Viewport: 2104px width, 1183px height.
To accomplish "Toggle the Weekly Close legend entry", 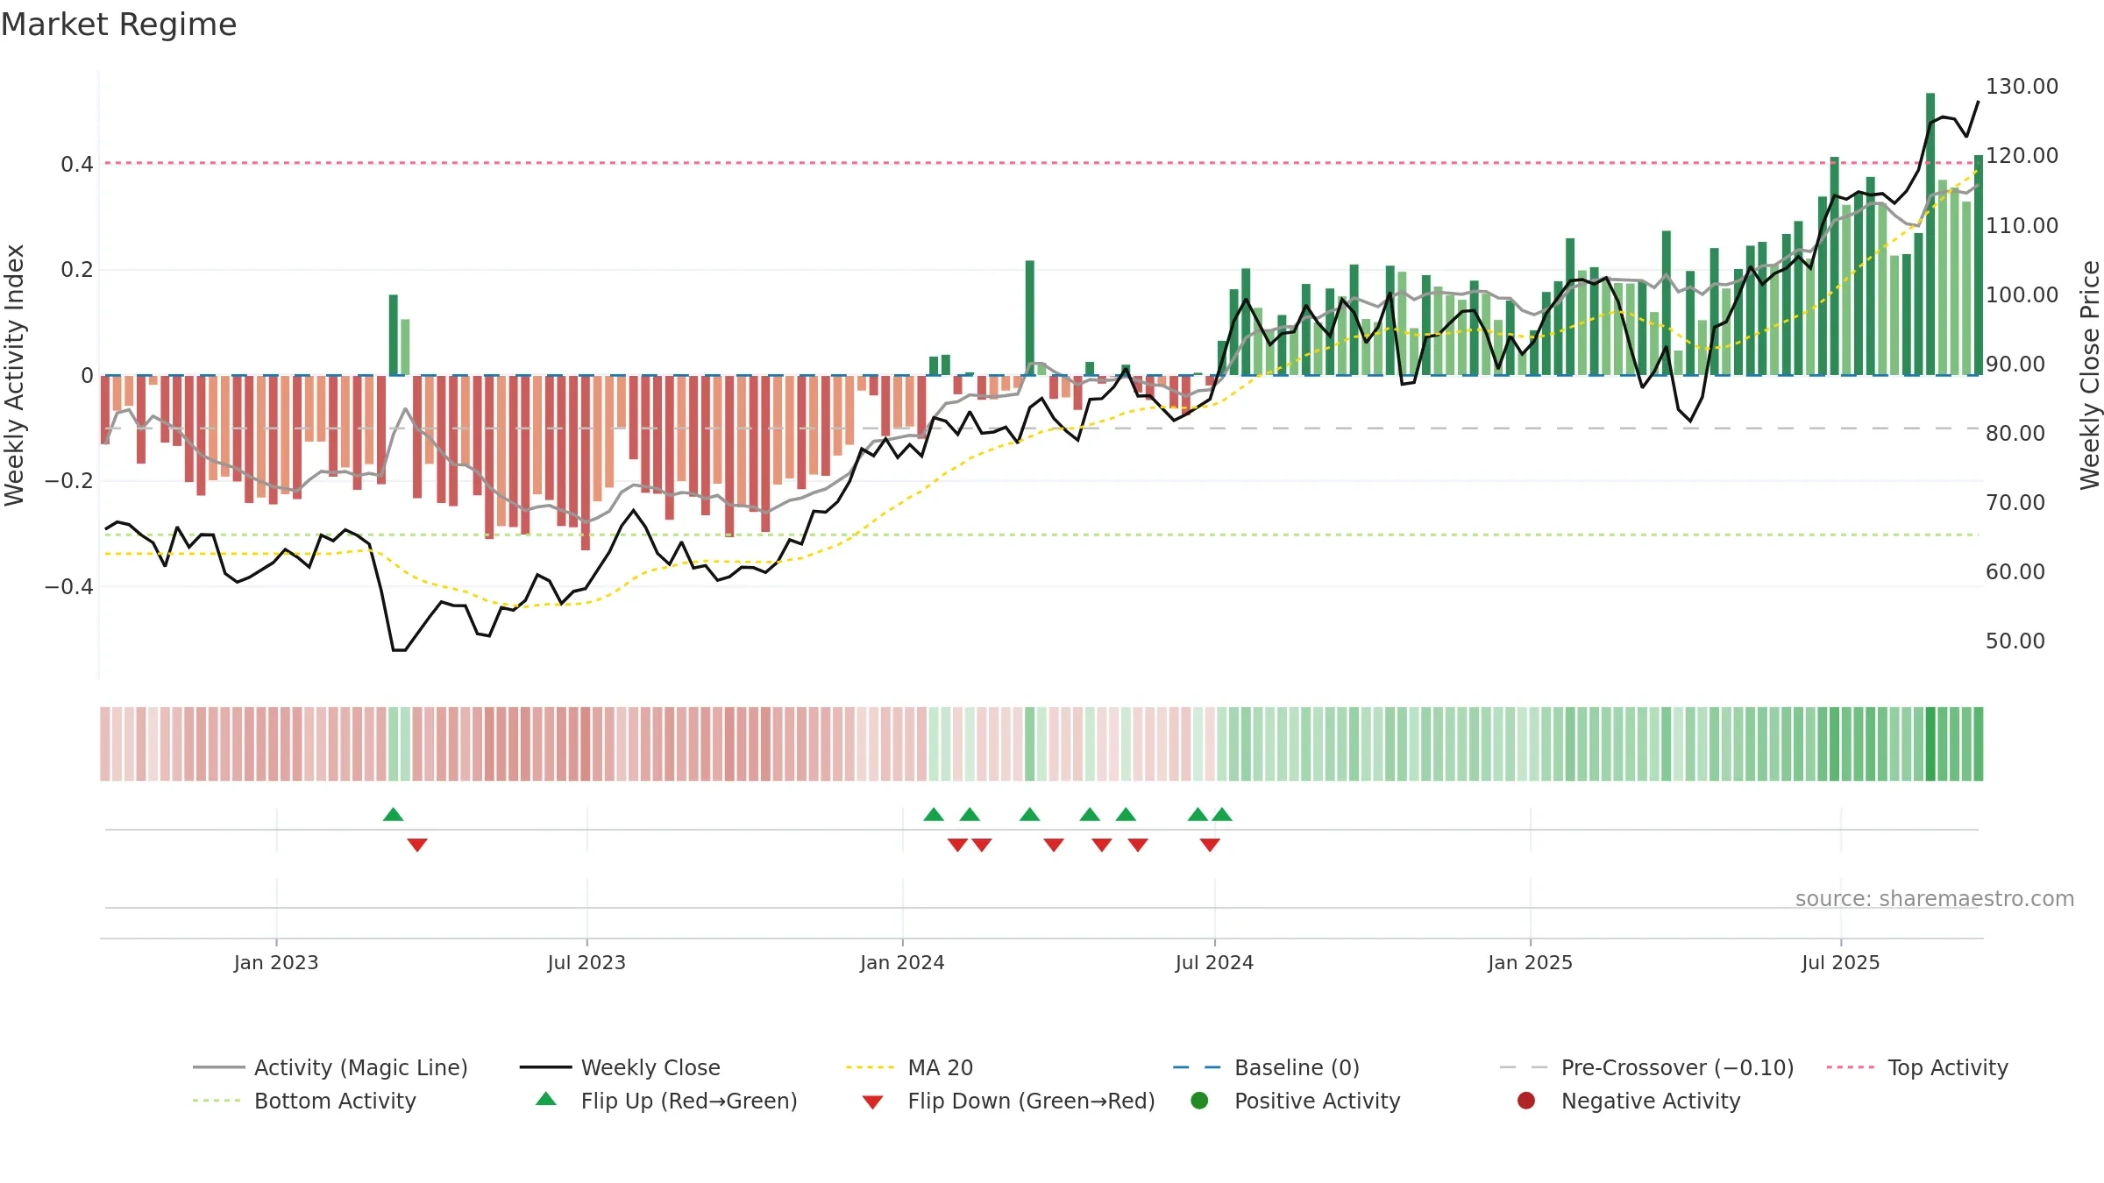I will 620,1067.
